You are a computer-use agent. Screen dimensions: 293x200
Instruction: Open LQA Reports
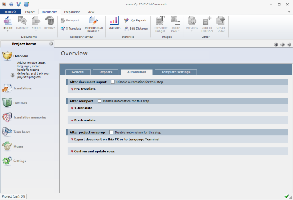135,20
